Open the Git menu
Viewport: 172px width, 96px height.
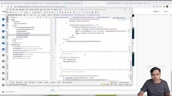52,10
